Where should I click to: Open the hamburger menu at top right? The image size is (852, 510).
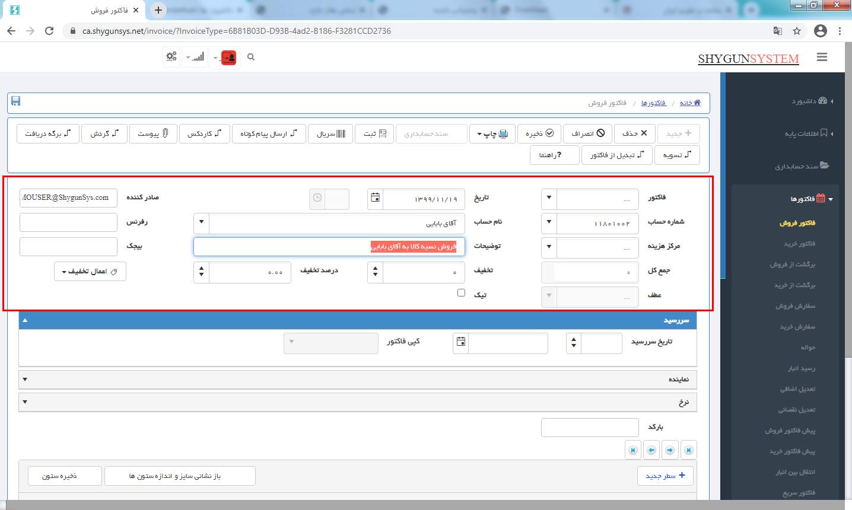pyautogui.click(x=822, y=57)
